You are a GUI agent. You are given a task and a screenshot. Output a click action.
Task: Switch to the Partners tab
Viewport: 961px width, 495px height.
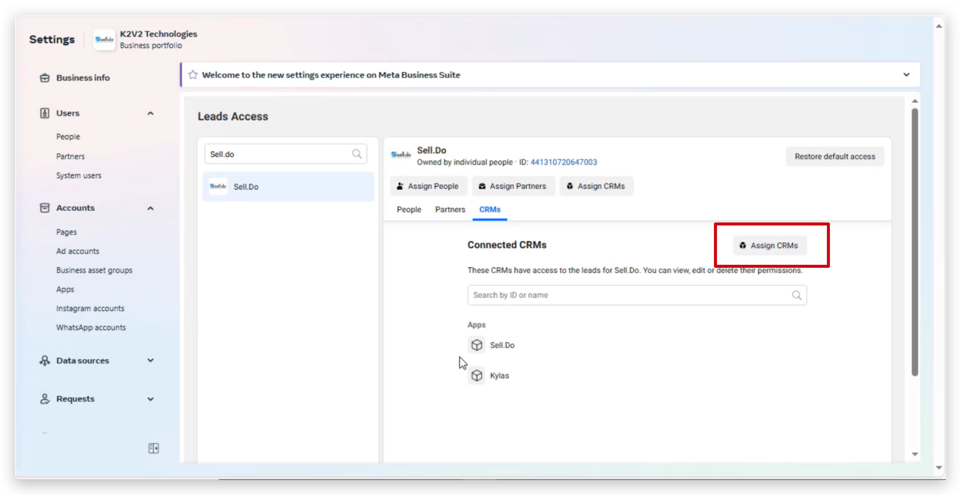pos(450,209)
